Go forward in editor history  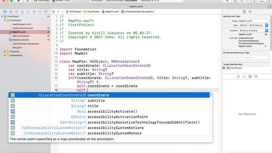pos(62,11)
